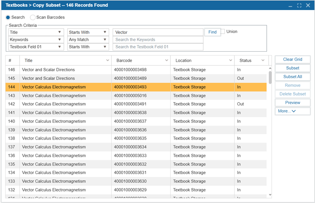
Task: Click the highlighted row 144 title
Action: point(54,87)
